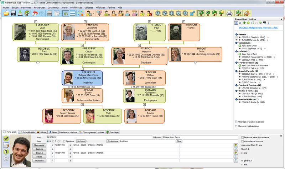Switch to the Chronogramme tab
Viewport: 285px width, 169px height.
pyautogui.click(x=87, y=132)
